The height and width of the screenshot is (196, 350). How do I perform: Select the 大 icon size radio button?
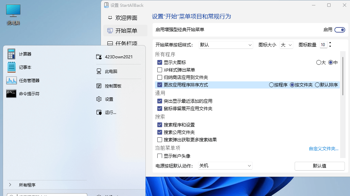click(x=318, y=63)
